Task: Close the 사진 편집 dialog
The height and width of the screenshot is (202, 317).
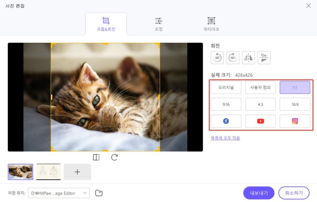Action: tap(308, 6)
